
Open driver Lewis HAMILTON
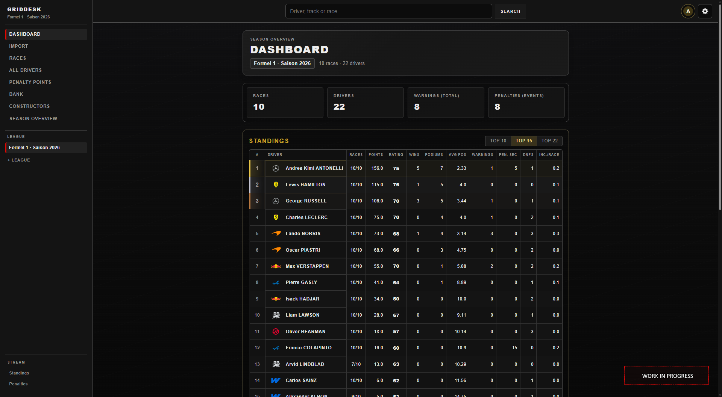[x=306, y=185]
